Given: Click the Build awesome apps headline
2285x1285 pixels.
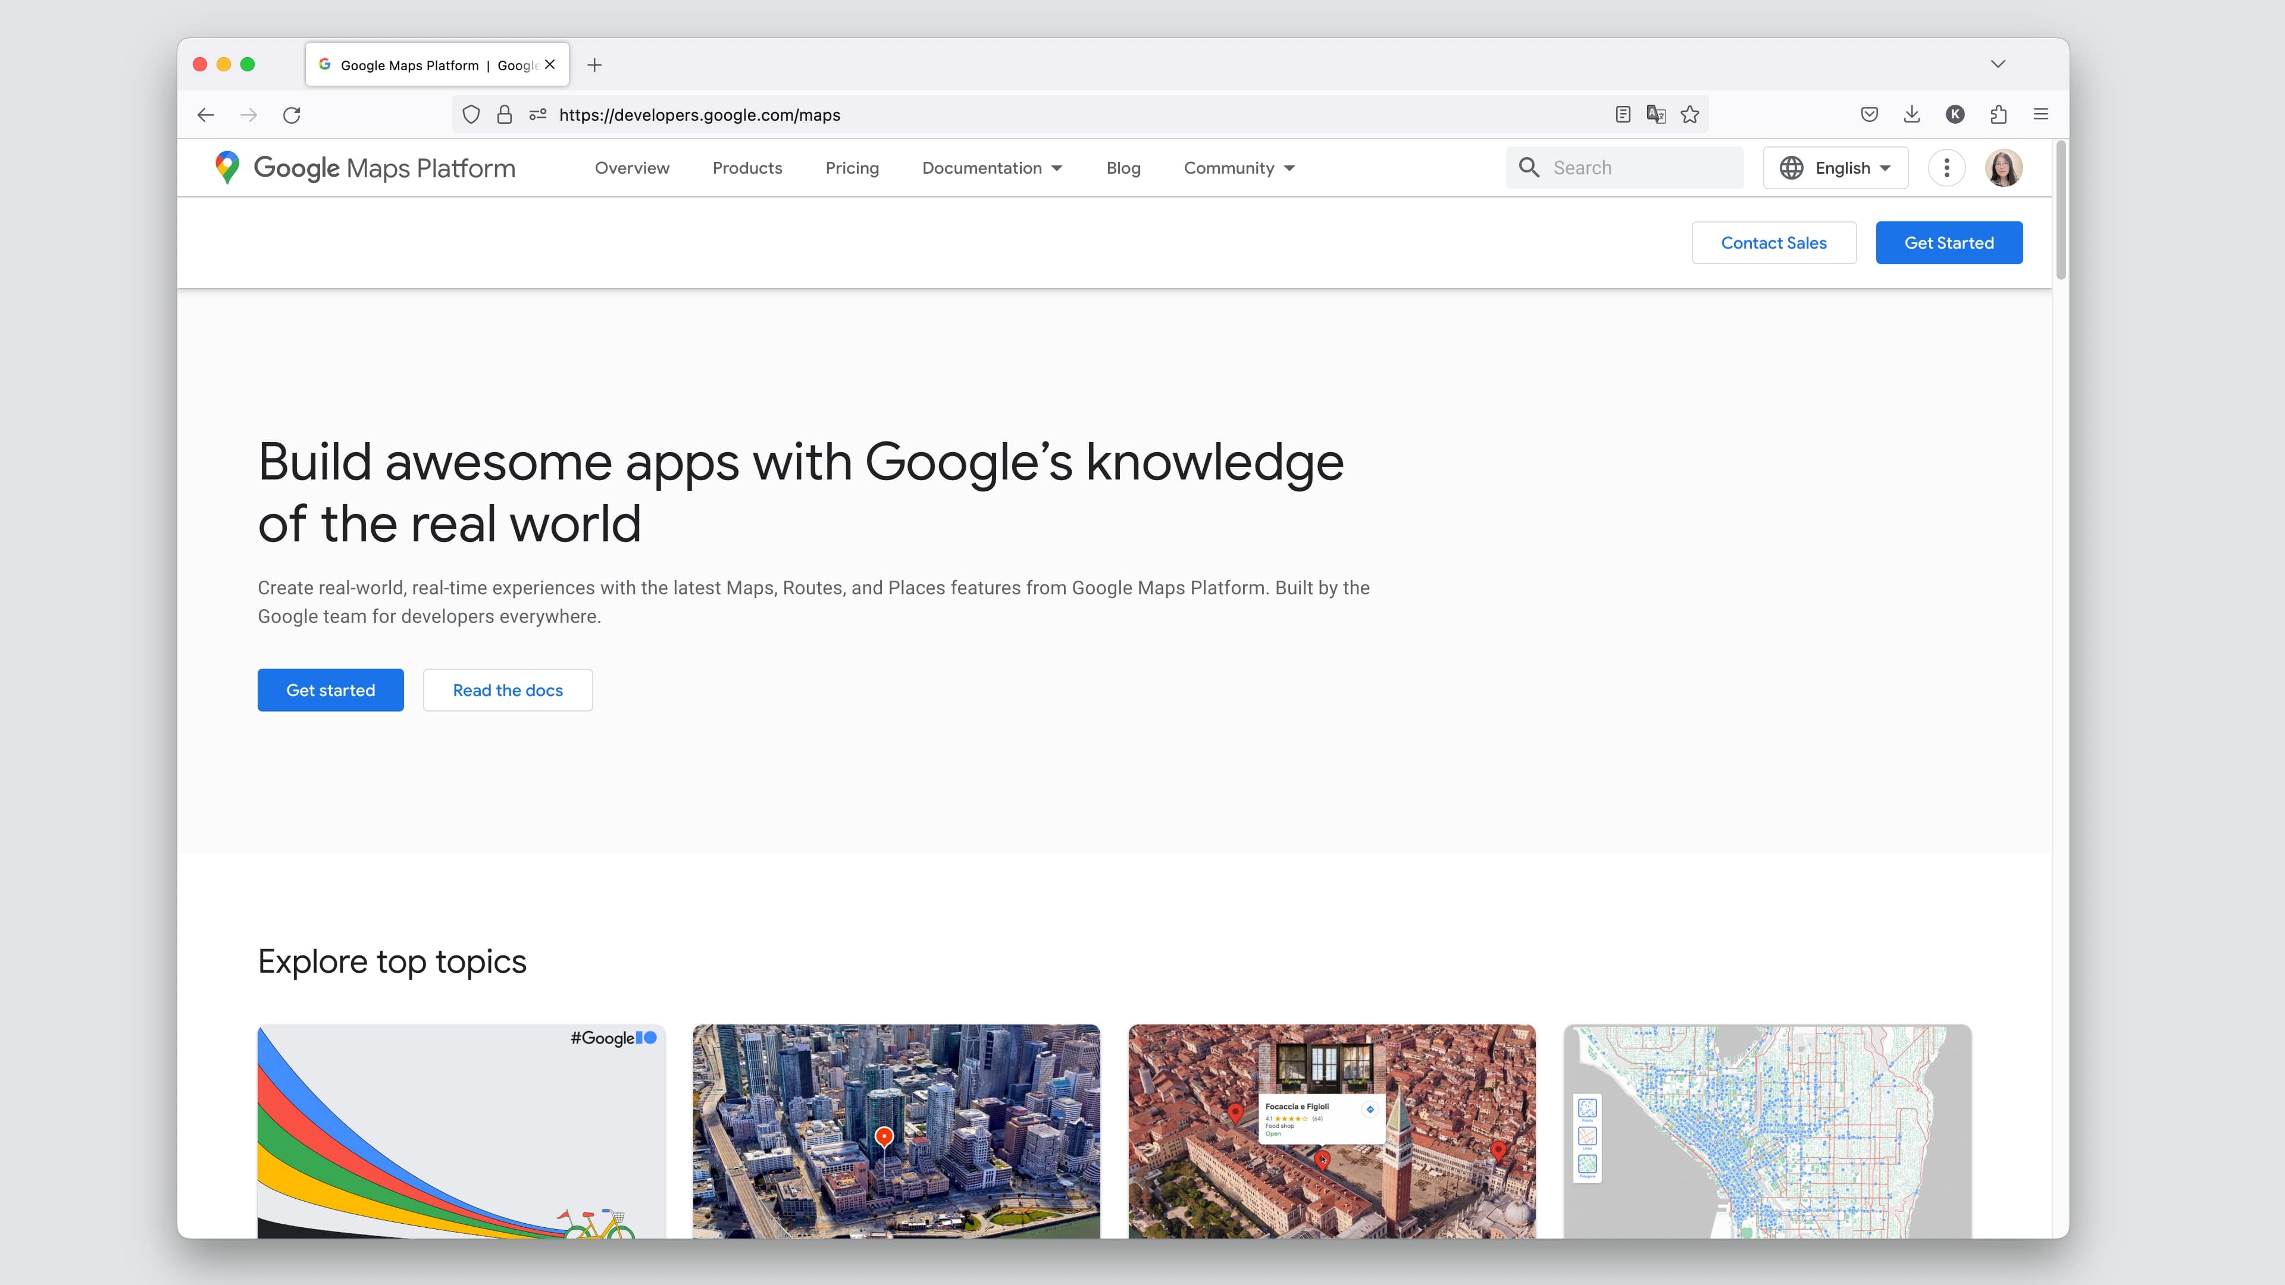Looking at the screenshot, I should point(801,492).
